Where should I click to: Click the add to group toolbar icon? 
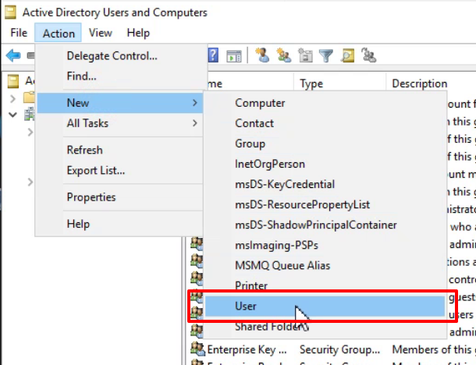(369, 55)
